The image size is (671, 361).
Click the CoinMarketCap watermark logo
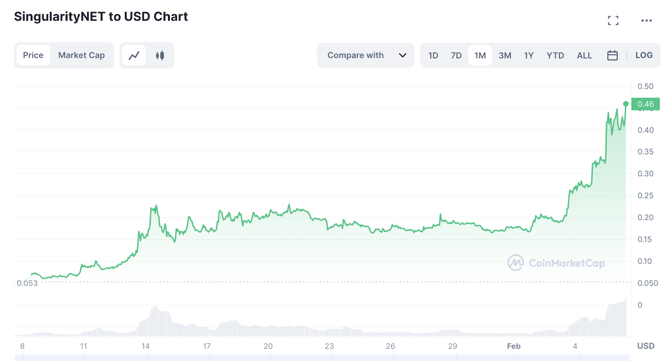click(556, 263)
